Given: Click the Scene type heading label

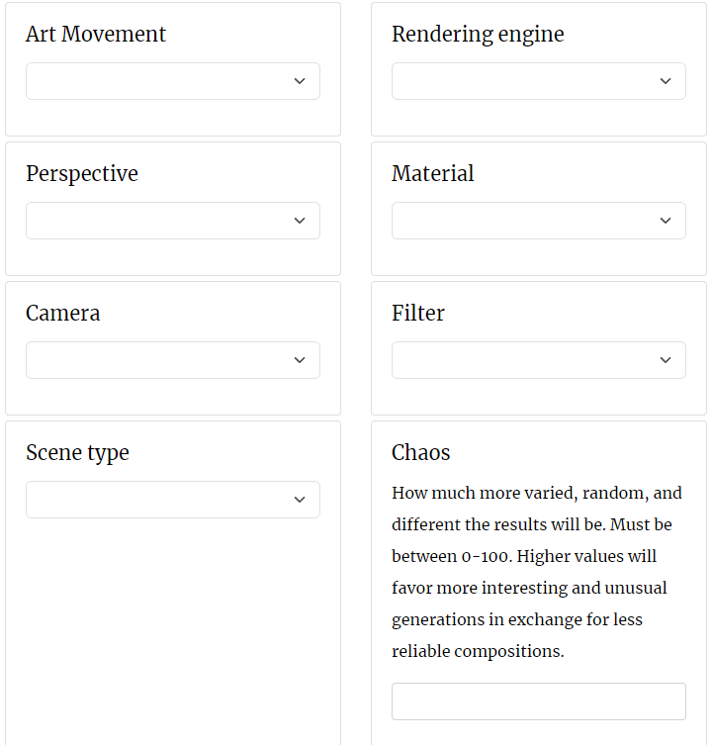Looking at the screenshot, I should (x=77, y=453).
